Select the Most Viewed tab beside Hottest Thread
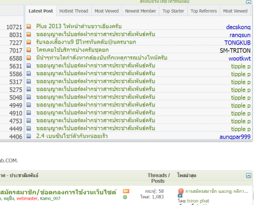Viewport: 254px width, 205px height. [107, 11]
